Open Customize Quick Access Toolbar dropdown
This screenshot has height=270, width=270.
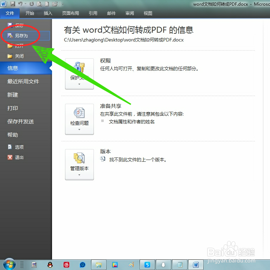pos(63,4)
